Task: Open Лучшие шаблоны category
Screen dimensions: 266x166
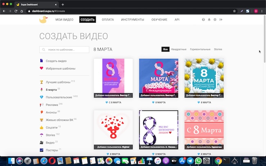Action: tap(58, 82)
